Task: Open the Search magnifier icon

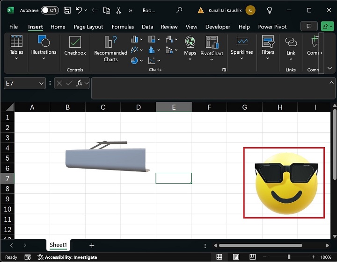Action: (x=179, y=10)
